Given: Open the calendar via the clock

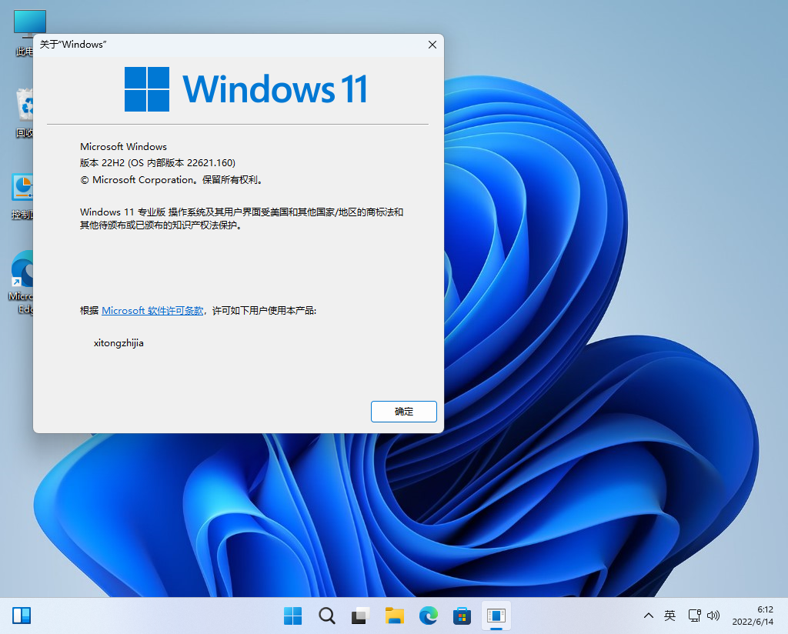Looking at the screenshot, I should [756, 616].
